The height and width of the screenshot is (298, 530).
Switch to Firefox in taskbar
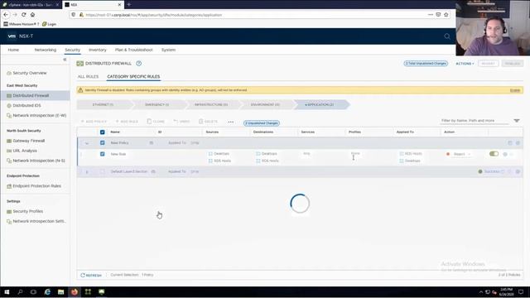tap(75, 292)
